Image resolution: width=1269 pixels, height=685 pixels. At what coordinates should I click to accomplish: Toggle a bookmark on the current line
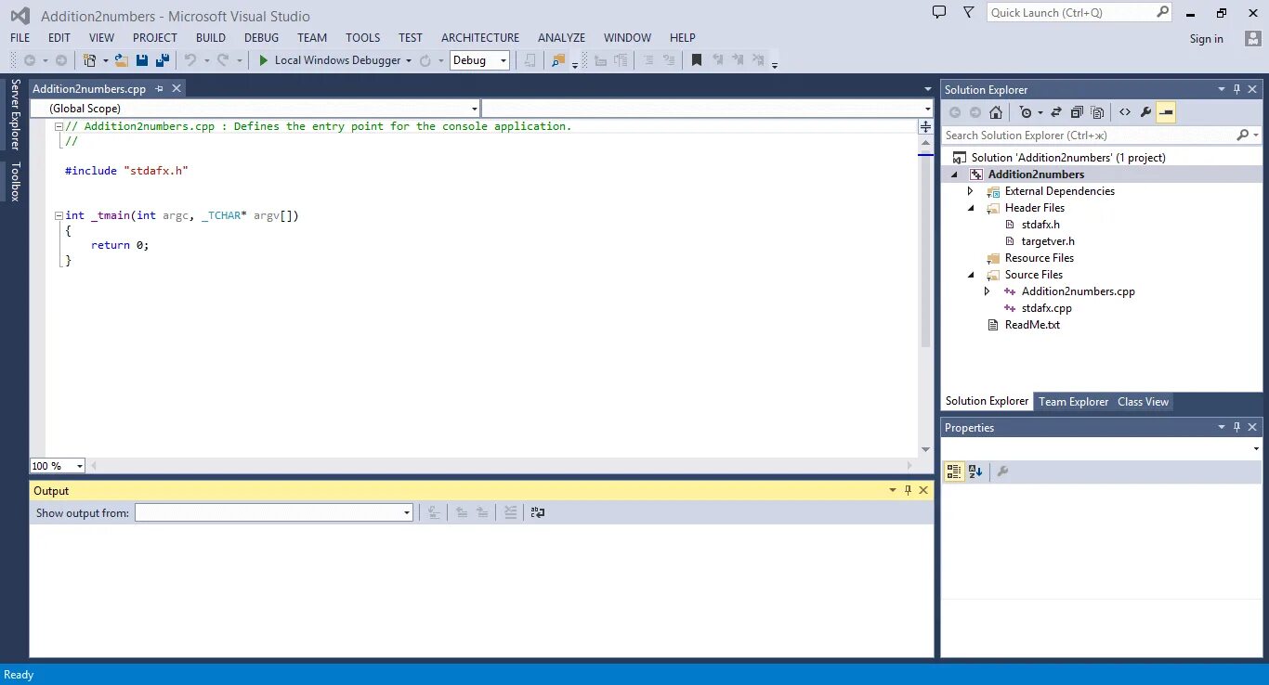696,60
